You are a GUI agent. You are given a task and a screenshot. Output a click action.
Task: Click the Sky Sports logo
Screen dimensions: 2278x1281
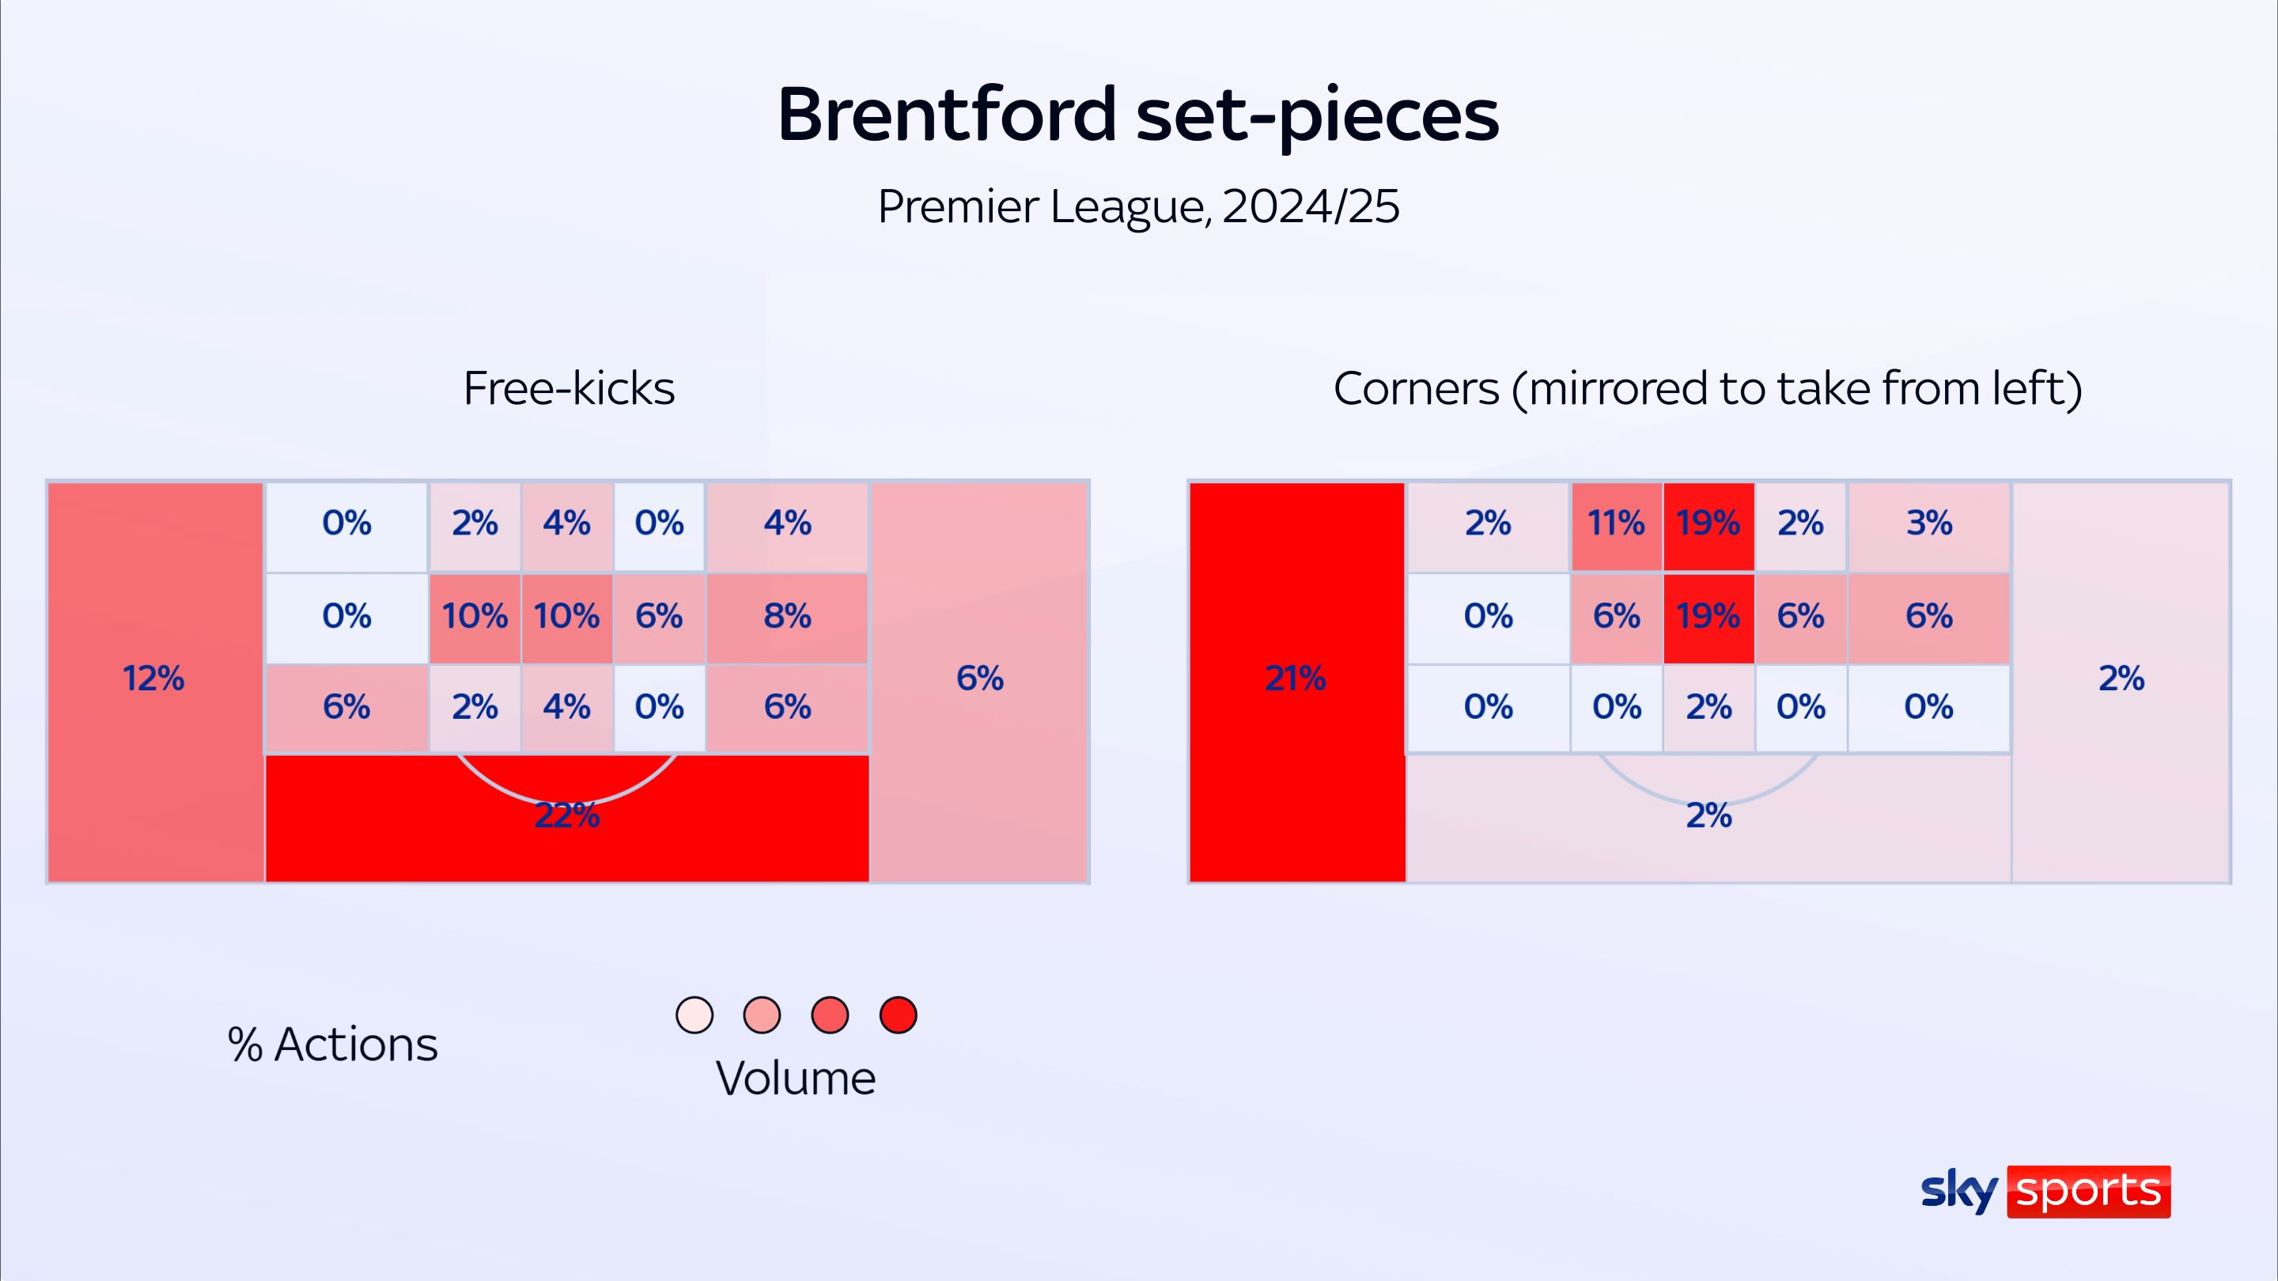2045,1191
